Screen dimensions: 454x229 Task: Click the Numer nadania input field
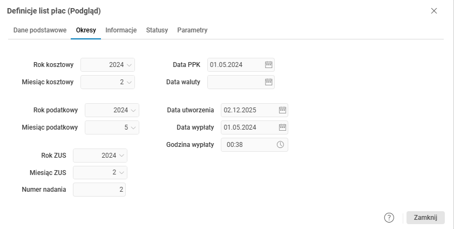click(x=99, y=190)
